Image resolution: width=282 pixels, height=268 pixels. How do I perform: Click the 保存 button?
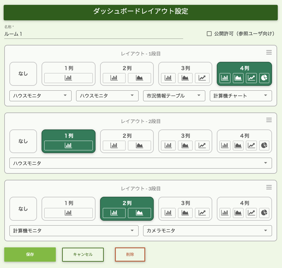click(30, 254)
